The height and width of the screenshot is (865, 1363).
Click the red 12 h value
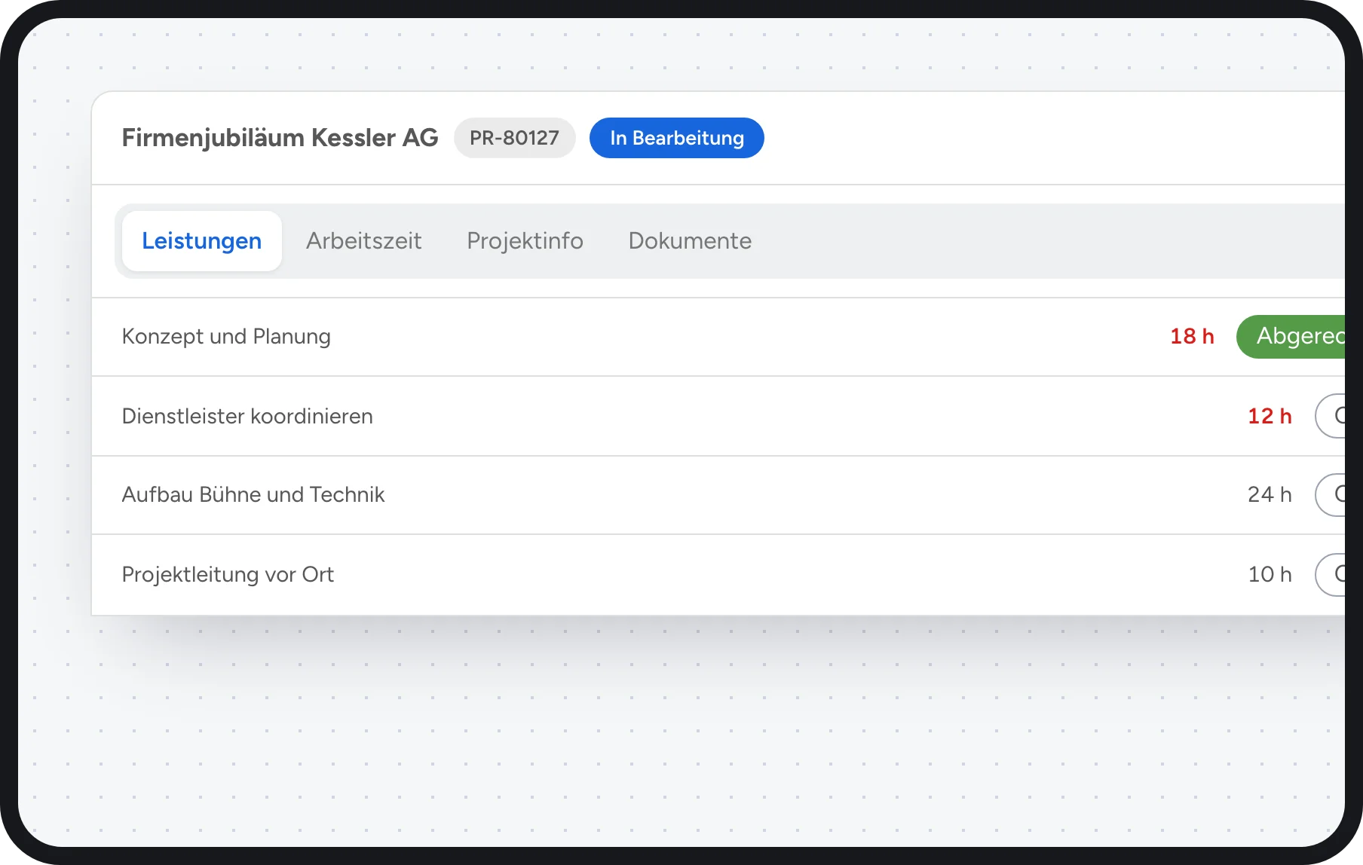(x=1270, y=416)
